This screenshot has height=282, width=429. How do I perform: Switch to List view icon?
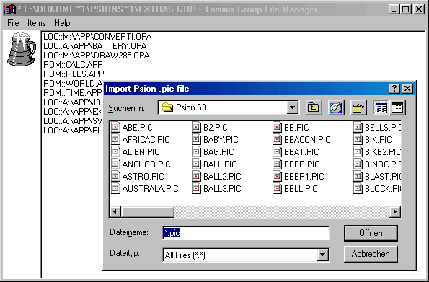[381, 107]
